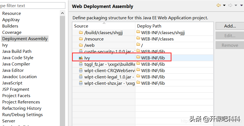Click the filter text input field
Screen dimensions: 244x126
[33, 6]
